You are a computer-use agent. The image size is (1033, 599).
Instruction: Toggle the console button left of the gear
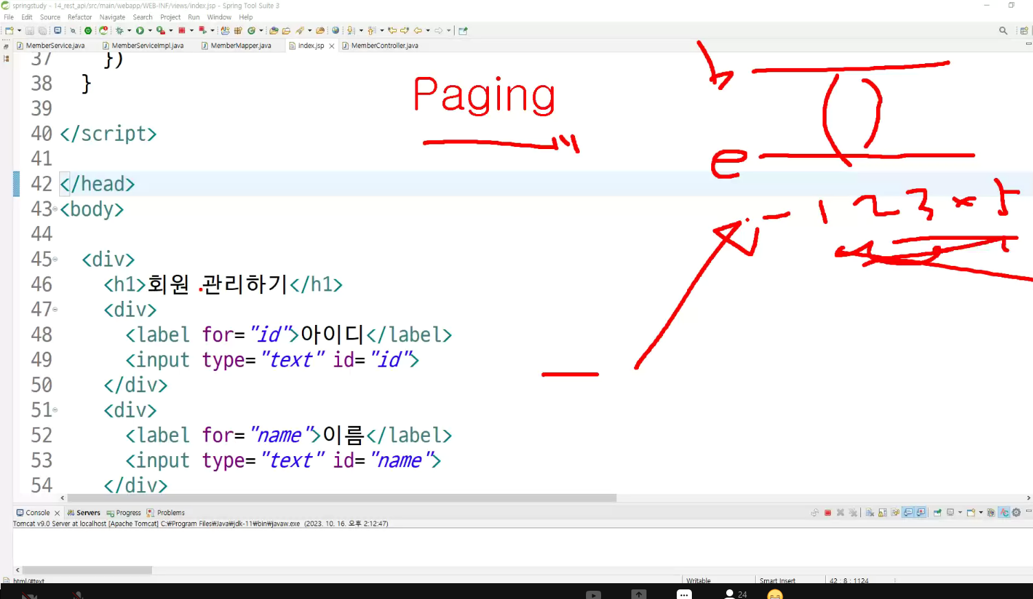click(x=1004, y=512)
